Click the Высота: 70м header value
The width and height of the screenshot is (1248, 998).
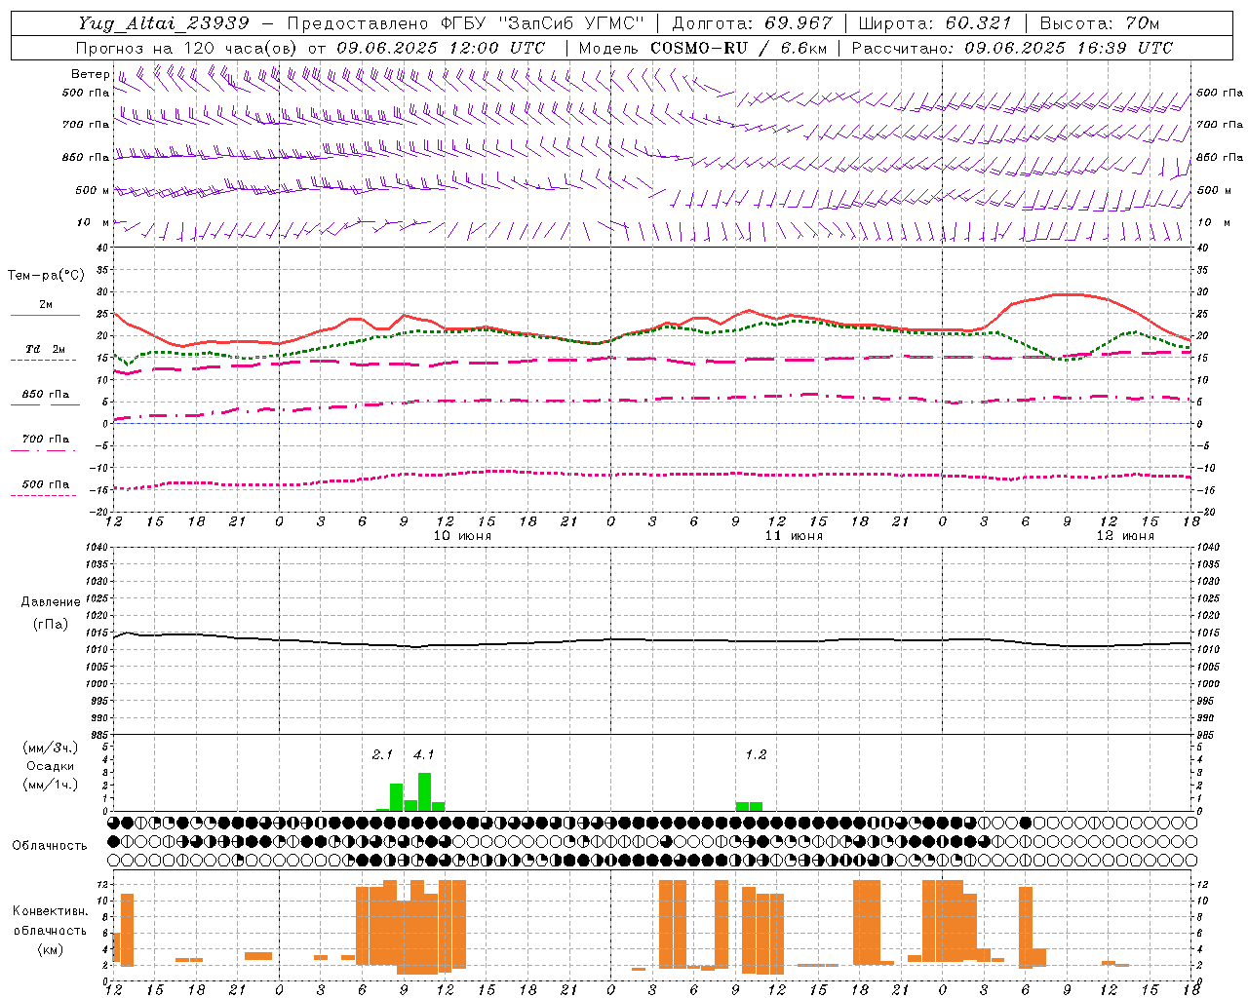[x=1100, y=23]
